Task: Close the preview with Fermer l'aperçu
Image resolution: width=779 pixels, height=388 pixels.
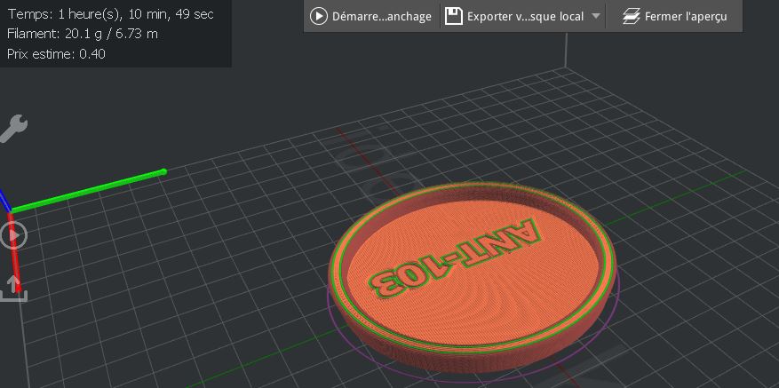Action: (x=675, y=16)
